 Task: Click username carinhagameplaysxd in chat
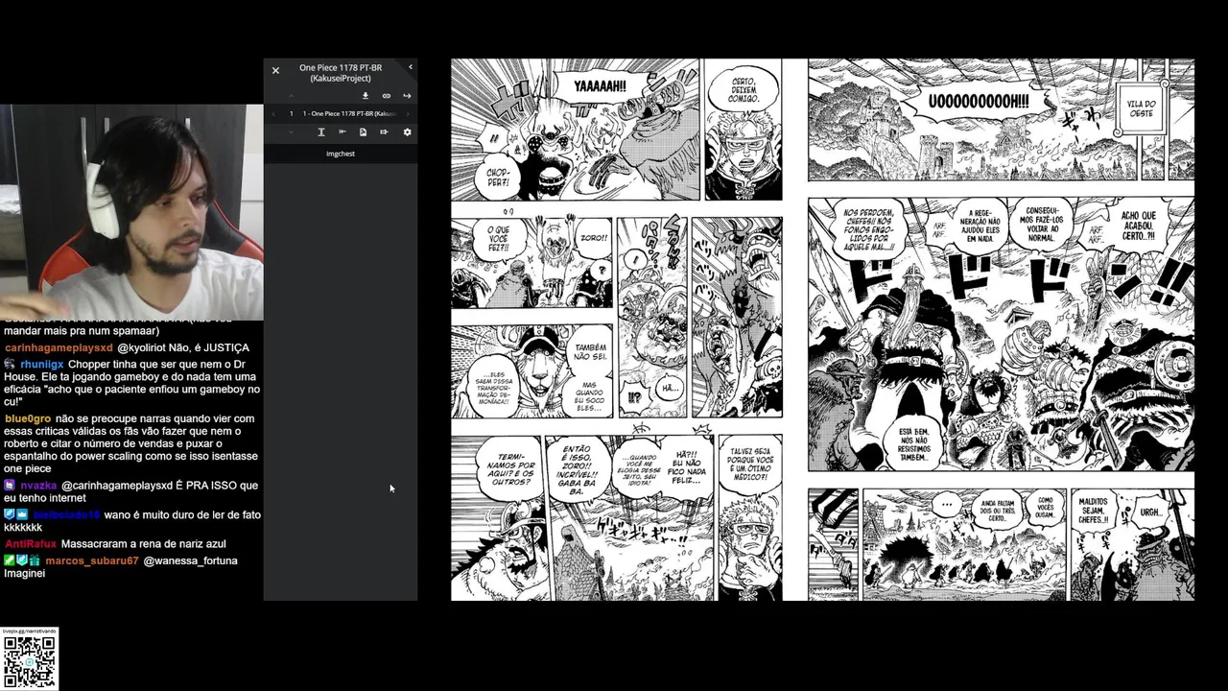pos(59,347)
